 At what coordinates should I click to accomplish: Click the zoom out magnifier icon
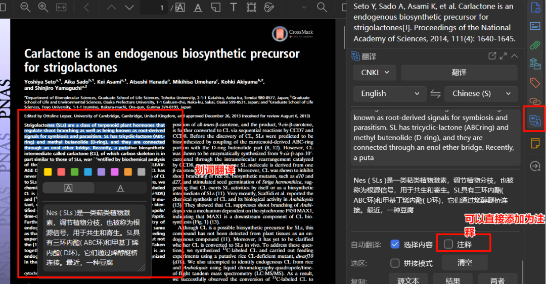[x=25, y=7]
